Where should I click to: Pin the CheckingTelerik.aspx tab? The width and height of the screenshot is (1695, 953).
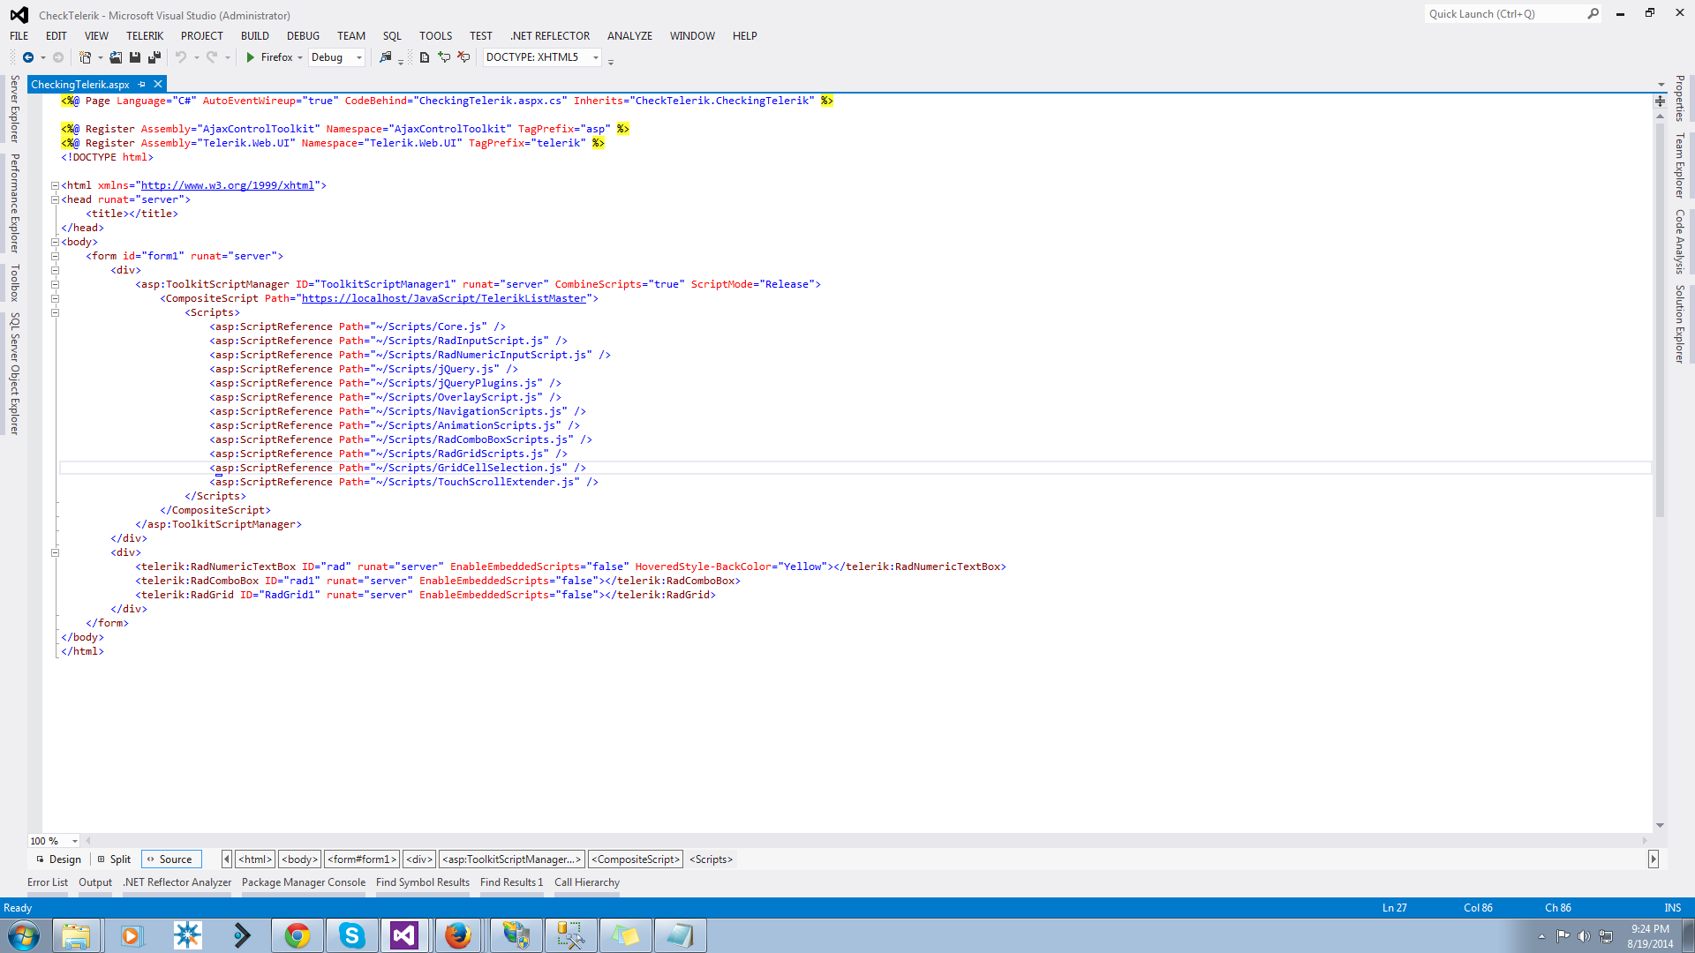point(142,85)
